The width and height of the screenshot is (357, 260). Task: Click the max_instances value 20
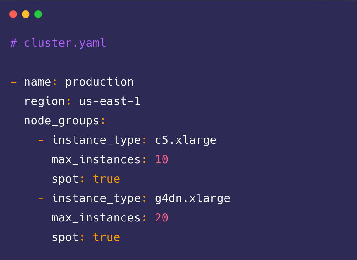pyautogui.click(x=162, y=218)
